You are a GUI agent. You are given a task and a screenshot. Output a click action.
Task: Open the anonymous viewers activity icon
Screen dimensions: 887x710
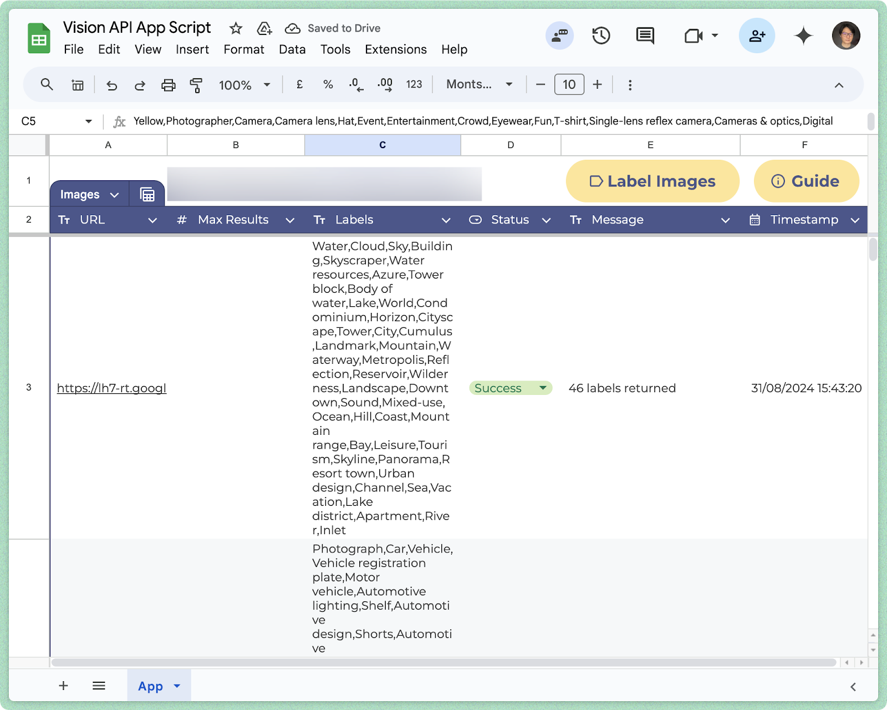click(x=559, y=36)
